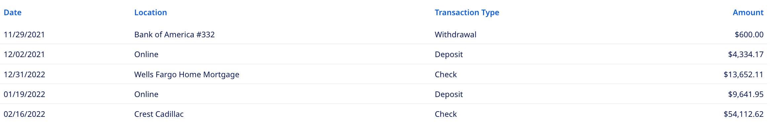Click Wells Fargo Home Mortgage location
775x132 pixels.
tap(186, 75)
